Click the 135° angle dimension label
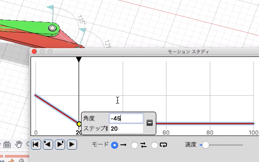259x162 pixels. point(81,19)
